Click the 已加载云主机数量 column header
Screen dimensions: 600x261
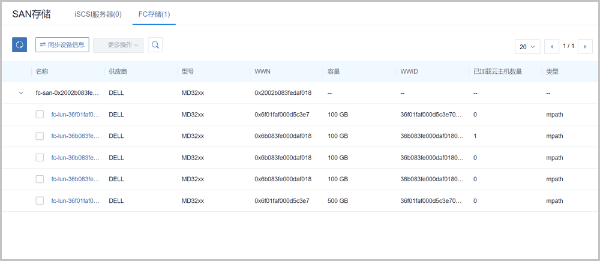tap(497, 71)
